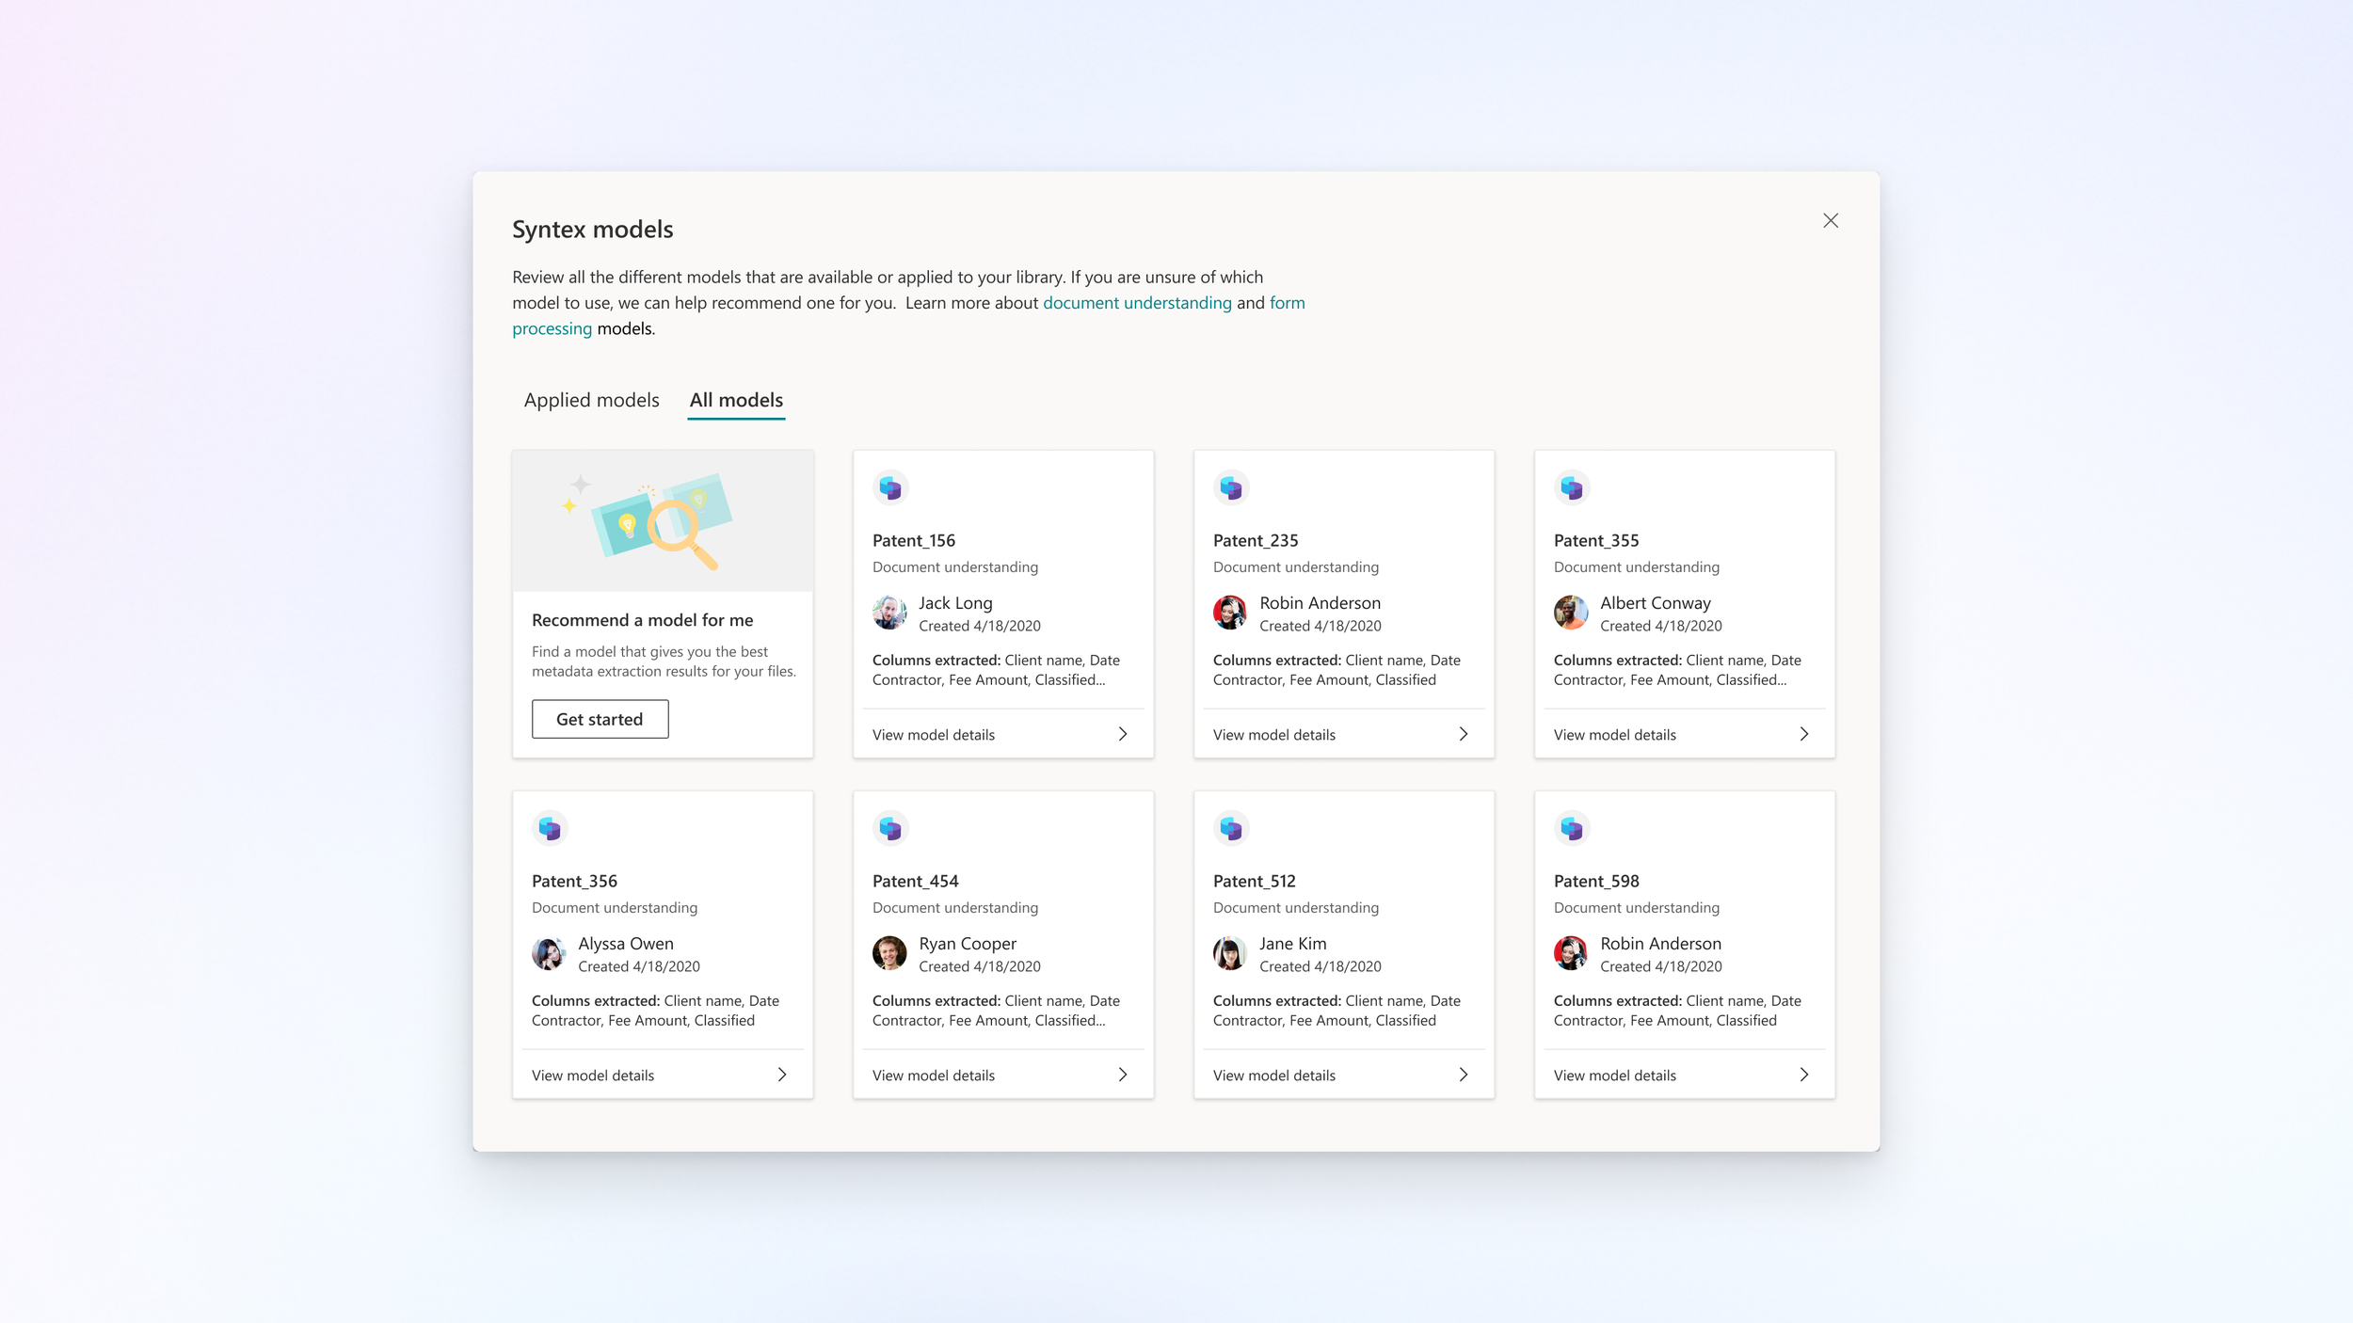
Task: Click the Patent_355 model cube icon
Action: pos(1572,487)
